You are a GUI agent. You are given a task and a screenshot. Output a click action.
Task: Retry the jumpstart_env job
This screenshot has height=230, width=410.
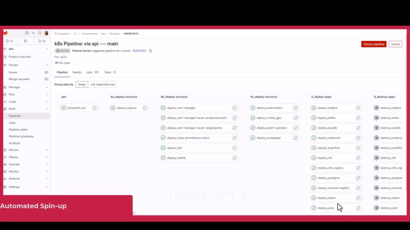tap(95, 108)
